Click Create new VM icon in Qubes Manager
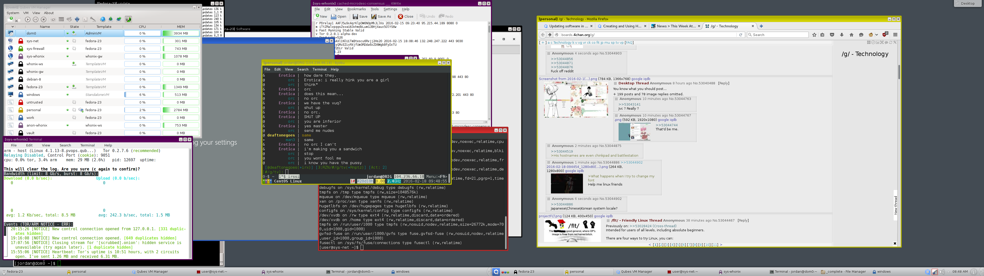The height and width of the screenshot is (276, 984). coord(10,19)
